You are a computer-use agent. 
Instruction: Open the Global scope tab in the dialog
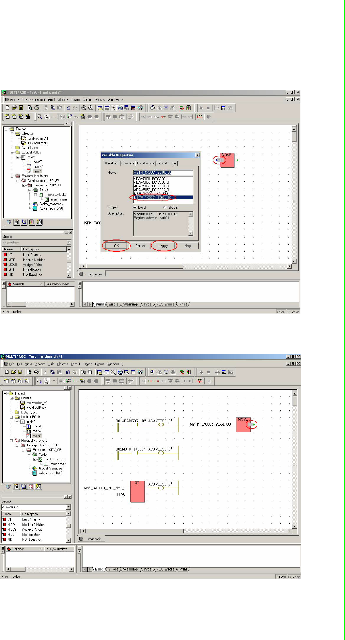pyautogui.click(x=167, y=163)
